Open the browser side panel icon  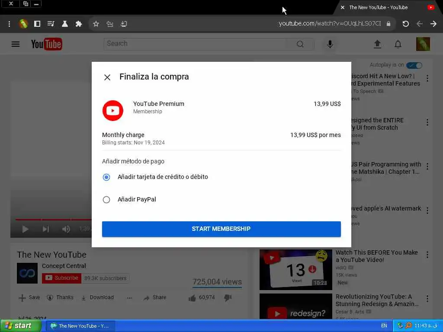pos(37,24)
